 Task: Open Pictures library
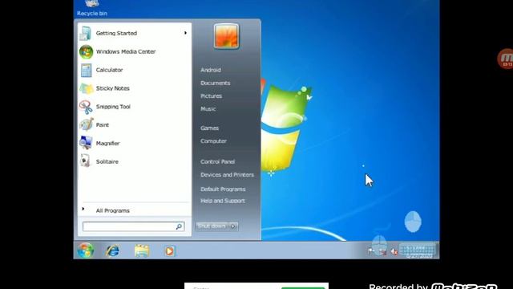coord(212,96)
